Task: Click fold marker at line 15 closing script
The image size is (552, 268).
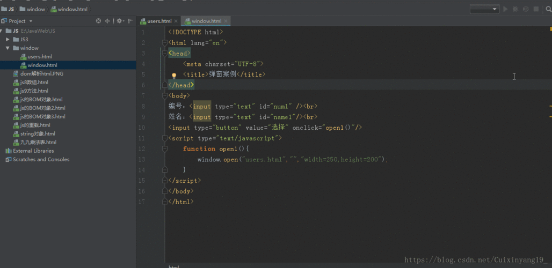Action: click(164, 181)
